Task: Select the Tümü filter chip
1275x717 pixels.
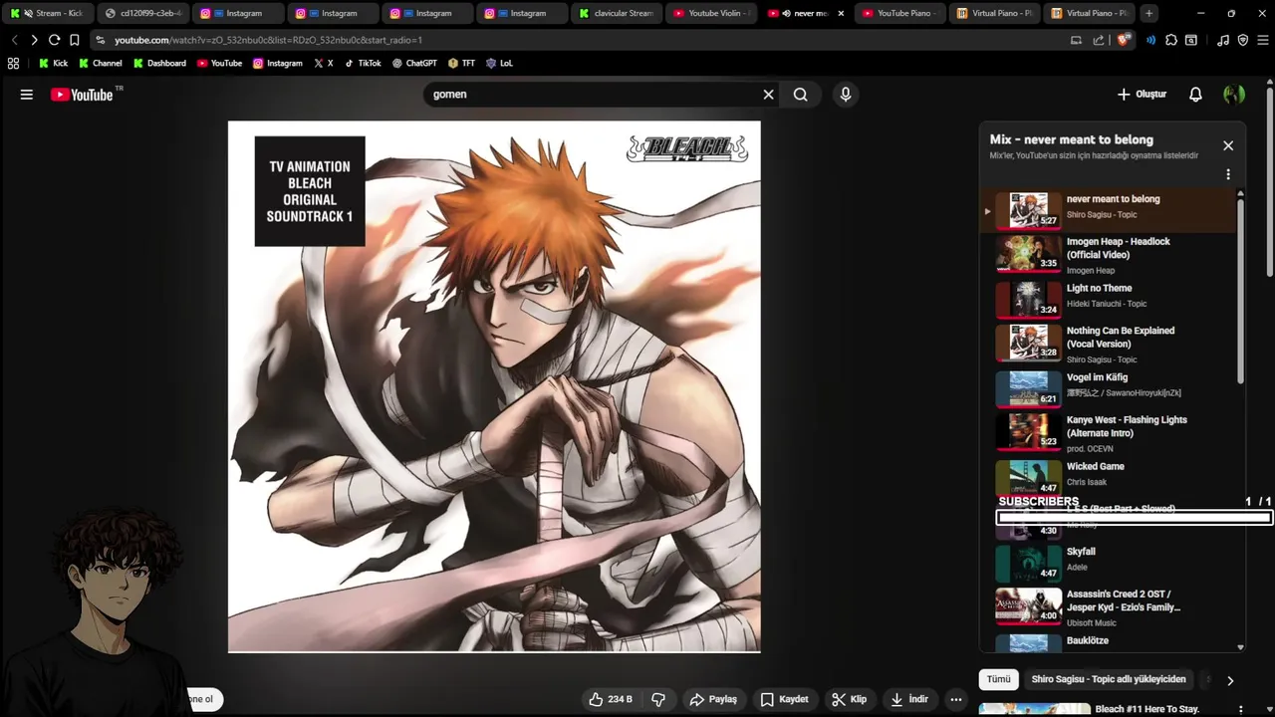Action: point(998,679)
